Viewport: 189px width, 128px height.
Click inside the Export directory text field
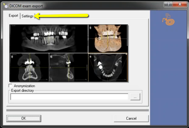tap(70, 97)
